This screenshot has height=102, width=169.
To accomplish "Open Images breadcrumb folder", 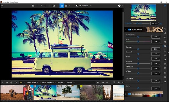I will [x=60, y=83].
